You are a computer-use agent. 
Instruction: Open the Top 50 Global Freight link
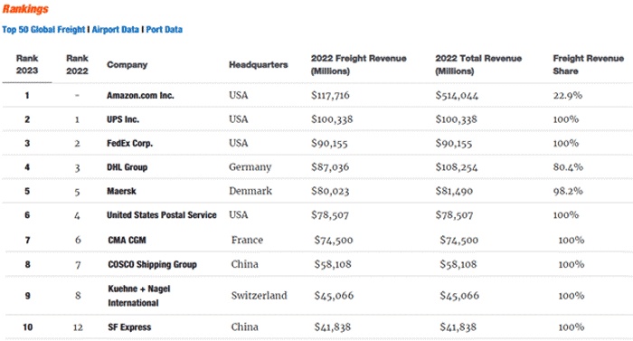pyautogui.click(x=43, y=30)
